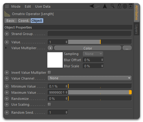The height and width of the screenshot is (122, 143).
Task: Click the white color shader preview
Action: point(55,60)
